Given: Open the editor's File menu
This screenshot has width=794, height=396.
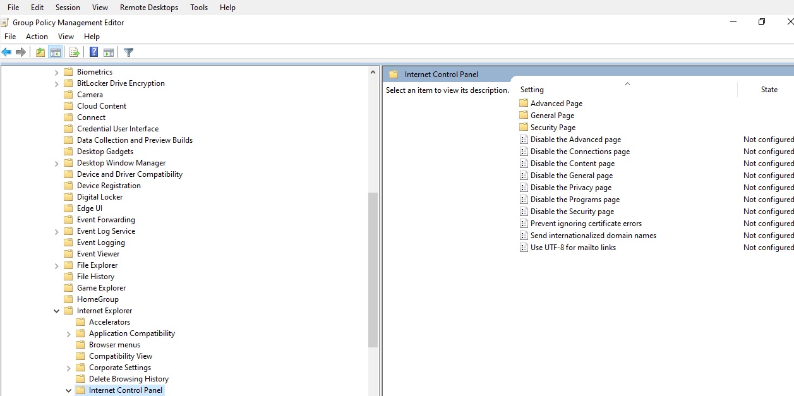Looking at the screenshot, I should pyautogui.click(x=10, y=37).
